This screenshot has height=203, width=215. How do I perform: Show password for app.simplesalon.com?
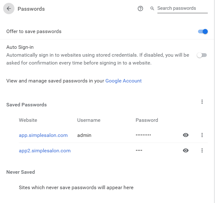[x=186, y=135]
